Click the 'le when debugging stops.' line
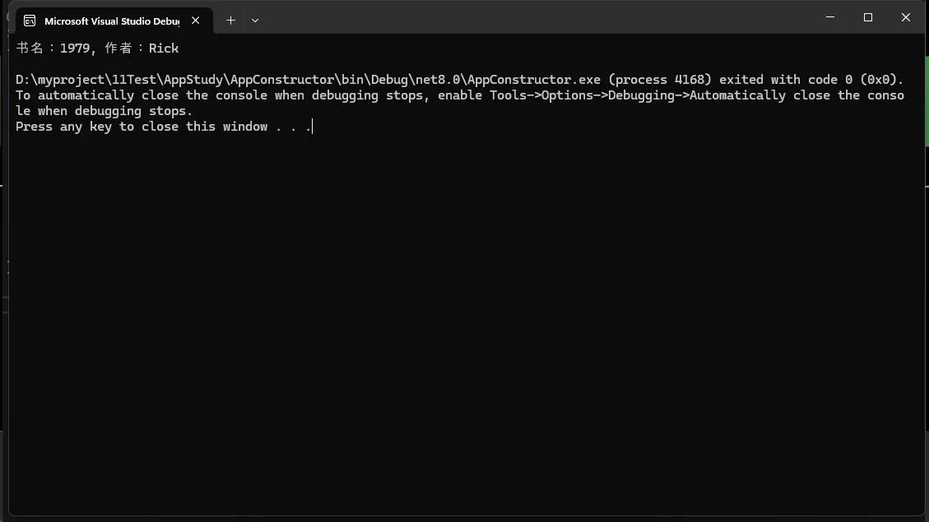Image resolution: width=929 pixels, height=522 pixels. [105, 111]
